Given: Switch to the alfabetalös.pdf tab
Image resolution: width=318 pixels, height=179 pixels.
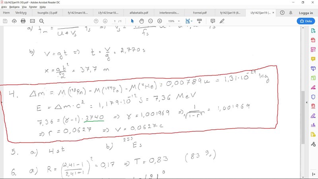Looking at the screenshot, I should pos(139,13).
